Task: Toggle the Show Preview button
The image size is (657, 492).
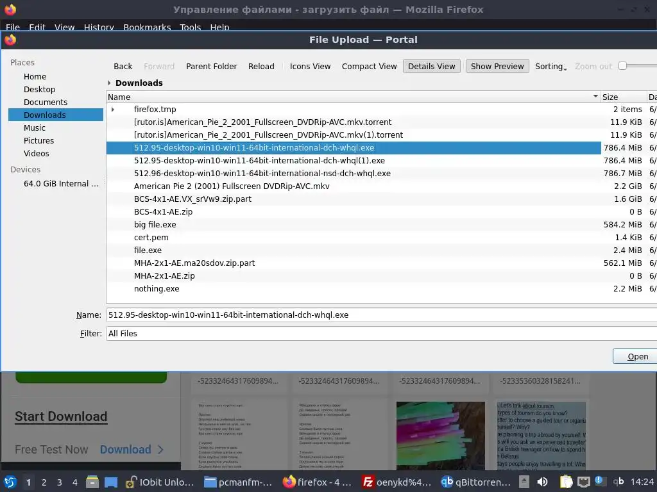Action: [497, 66]
